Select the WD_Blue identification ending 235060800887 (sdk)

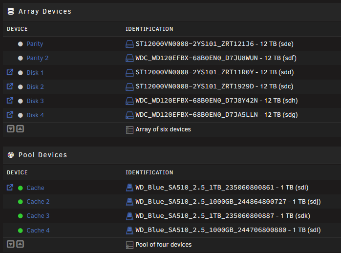[x=223, y=215]
